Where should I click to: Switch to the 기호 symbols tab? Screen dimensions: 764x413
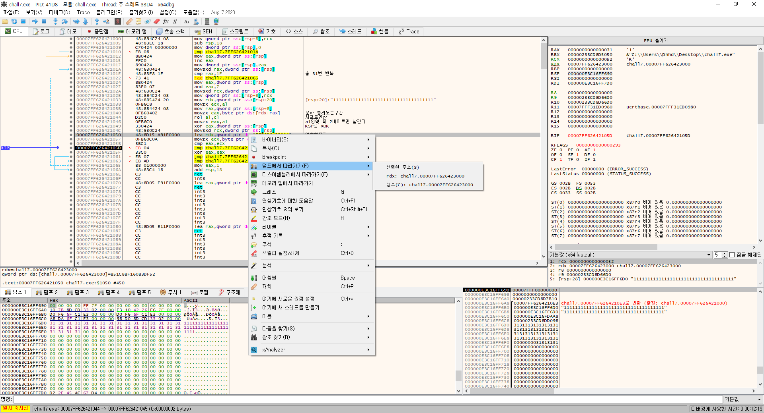coord(267,31)
